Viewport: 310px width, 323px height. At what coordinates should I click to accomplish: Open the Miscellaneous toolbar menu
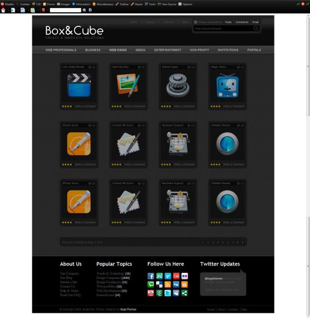(103, 4)
